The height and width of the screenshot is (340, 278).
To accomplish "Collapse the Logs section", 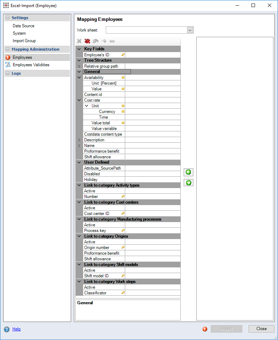I will [x=7, y=73].
